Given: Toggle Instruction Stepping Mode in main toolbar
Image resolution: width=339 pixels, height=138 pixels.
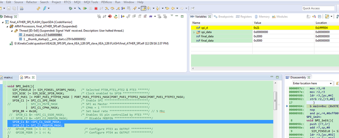Looking at the screenshot, I should [x=123, y=8].
